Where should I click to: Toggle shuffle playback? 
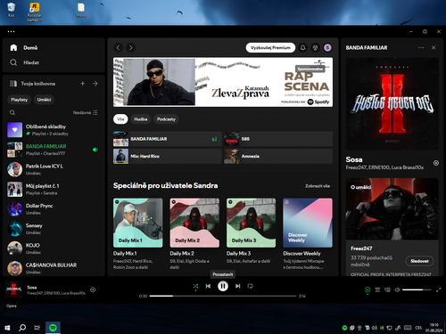click(x=195, y=286)
